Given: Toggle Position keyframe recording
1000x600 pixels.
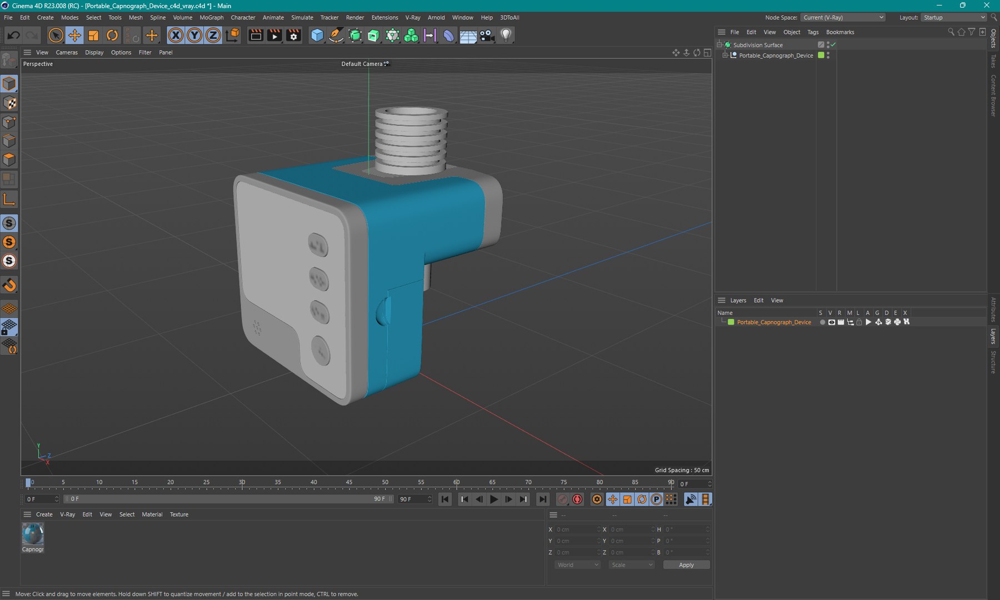Looking at the screenshot, I should tap(612, 499).
